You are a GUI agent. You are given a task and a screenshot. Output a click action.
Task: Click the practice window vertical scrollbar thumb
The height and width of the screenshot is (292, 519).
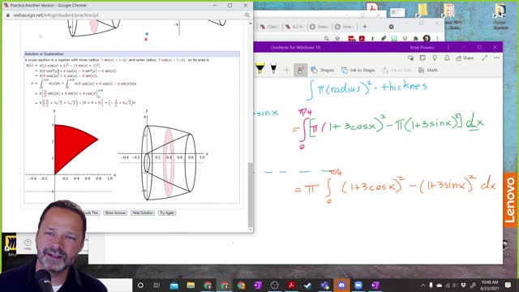pyautogui.click(x=251, y=195)
